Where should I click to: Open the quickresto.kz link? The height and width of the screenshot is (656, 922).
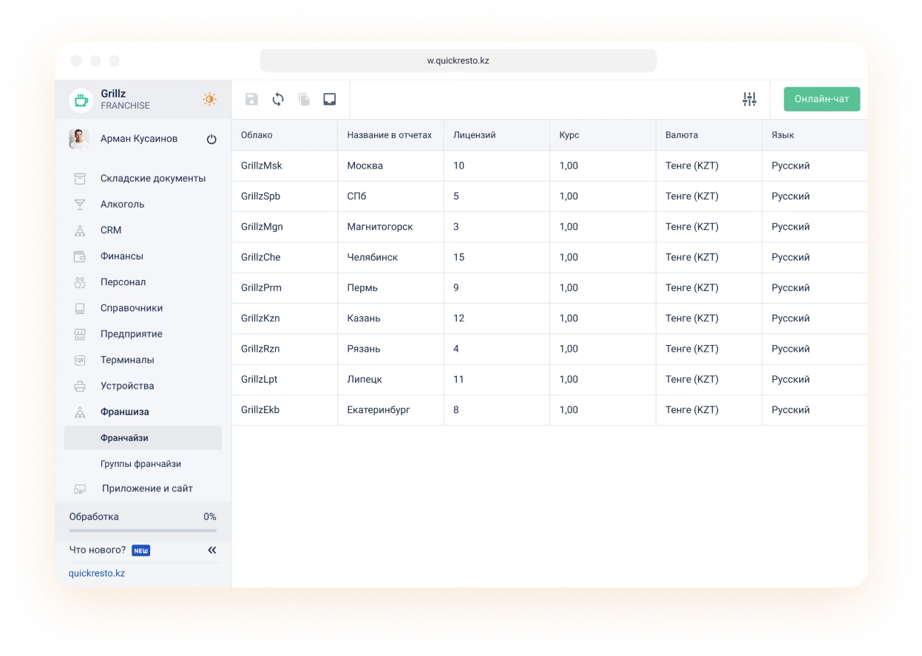click(x=97, y=573)
